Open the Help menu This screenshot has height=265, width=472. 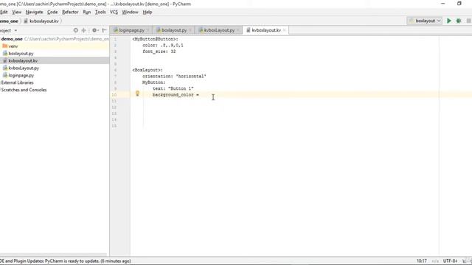click(147, 12)
